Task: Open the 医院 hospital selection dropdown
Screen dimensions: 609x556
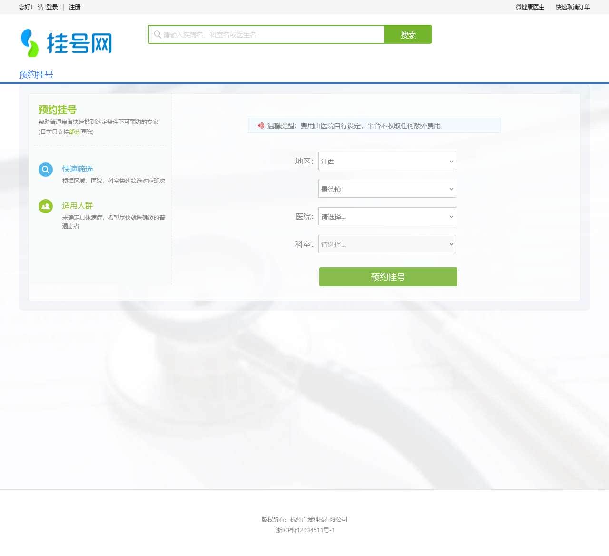Action: [x=386, y=216]
